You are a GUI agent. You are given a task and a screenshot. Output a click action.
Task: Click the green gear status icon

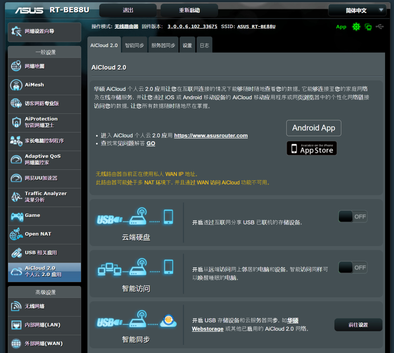click(356, 27)
